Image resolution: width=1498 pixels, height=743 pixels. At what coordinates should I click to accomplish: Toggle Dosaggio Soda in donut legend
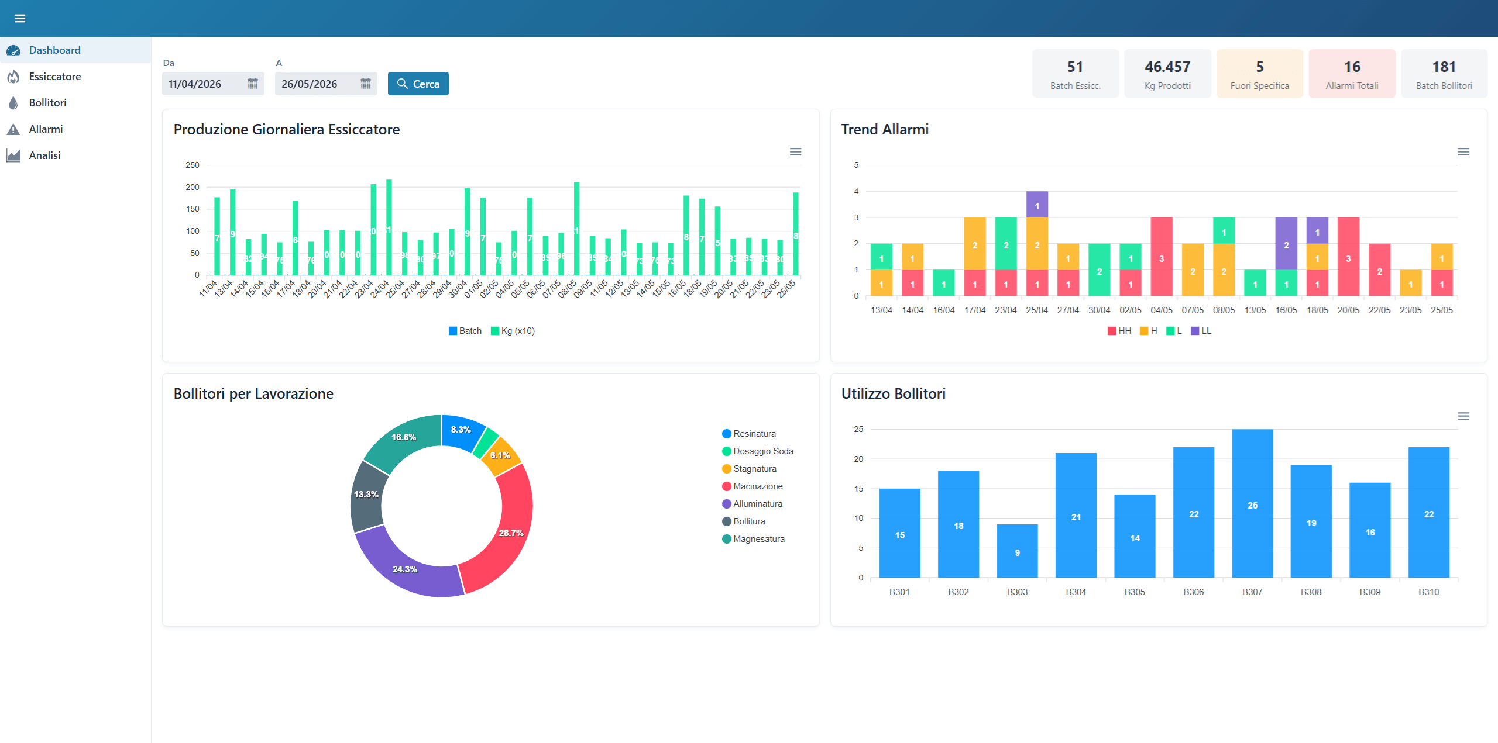758,451
